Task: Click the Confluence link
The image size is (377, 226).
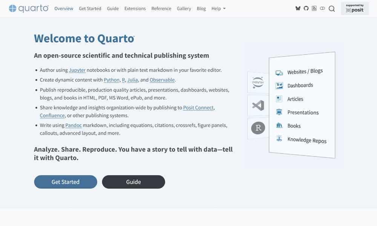Action: click(52, 116)
